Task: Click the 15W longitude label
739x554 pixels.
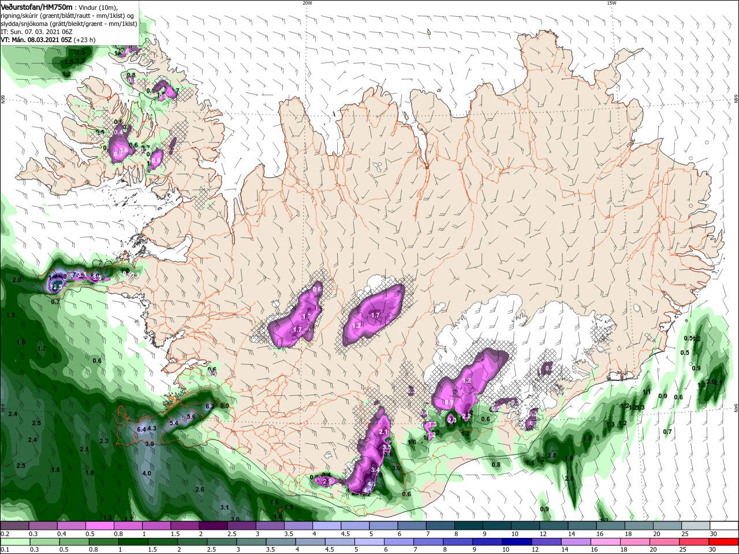Action: (x=611, y=3)
